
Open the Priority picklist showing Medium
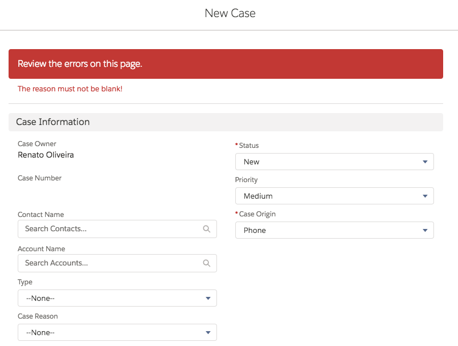coord(334,196)
